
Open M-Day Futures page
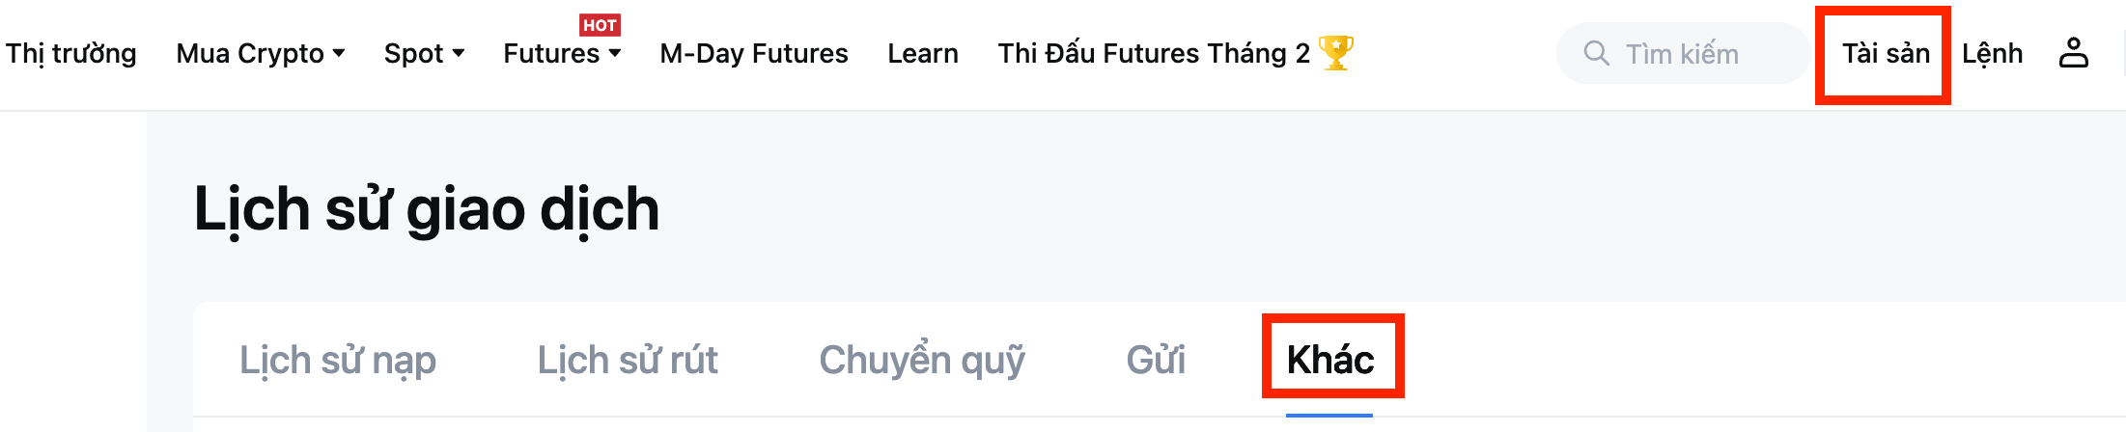coord(754,54)
